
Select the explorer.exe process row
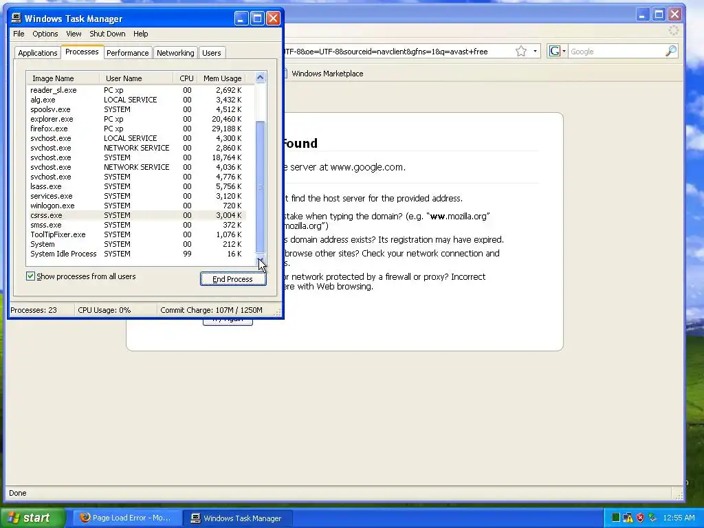click(136, 119)
